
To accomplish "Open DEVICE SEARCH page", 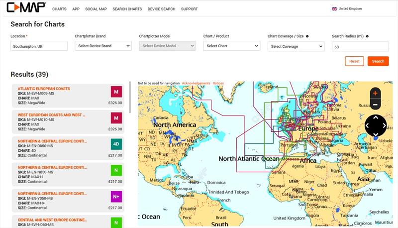I will (x=161, y=9).
